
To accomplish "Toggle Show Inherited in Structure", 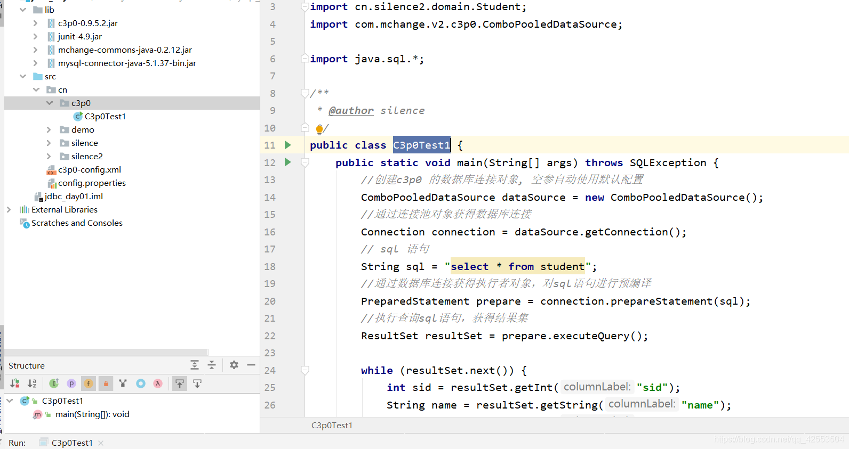I will (54, 383).
